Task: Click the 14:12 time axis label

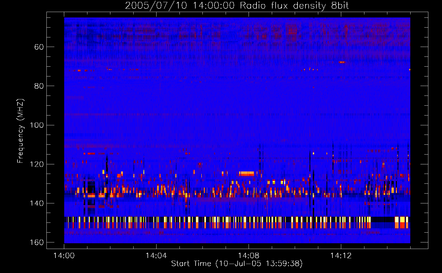Action: (x=341, y=256)
